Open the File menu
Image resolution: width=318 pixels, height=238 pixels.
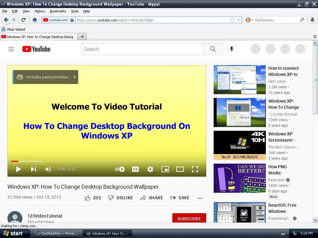click(5, 11)
